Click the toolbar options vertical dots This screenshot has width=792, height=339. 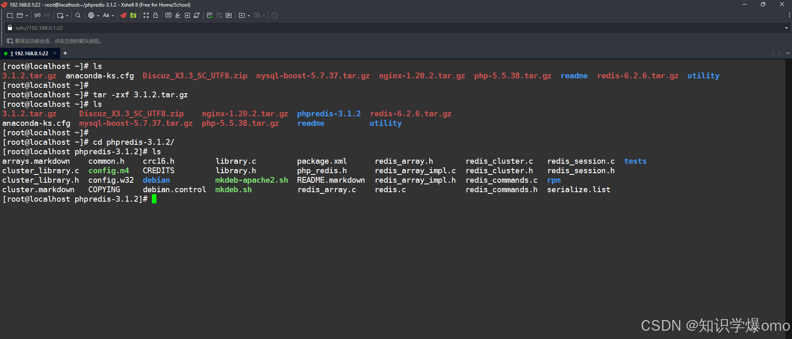click(789, 15)
